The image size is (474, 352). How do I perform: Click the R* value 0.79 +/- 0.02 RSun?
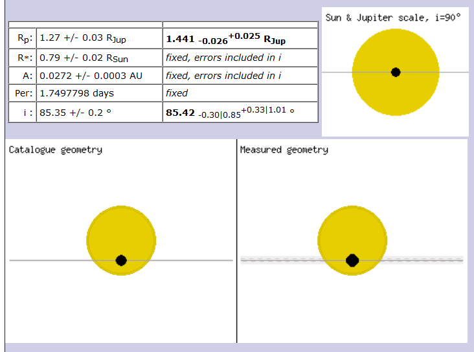(83, 57)
